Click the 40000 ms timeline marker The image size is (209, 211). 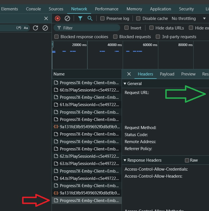coord(115,45)
